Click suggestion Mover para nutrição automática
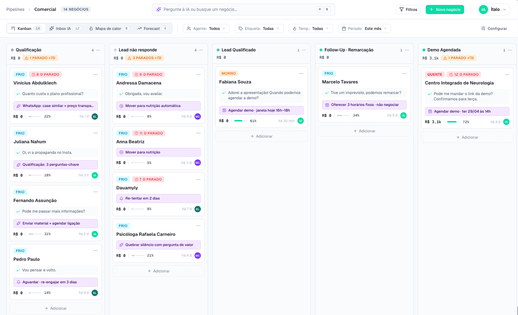The width and height of the screenshot is (518, 315). pyautogui.click(x=159, y=106)
